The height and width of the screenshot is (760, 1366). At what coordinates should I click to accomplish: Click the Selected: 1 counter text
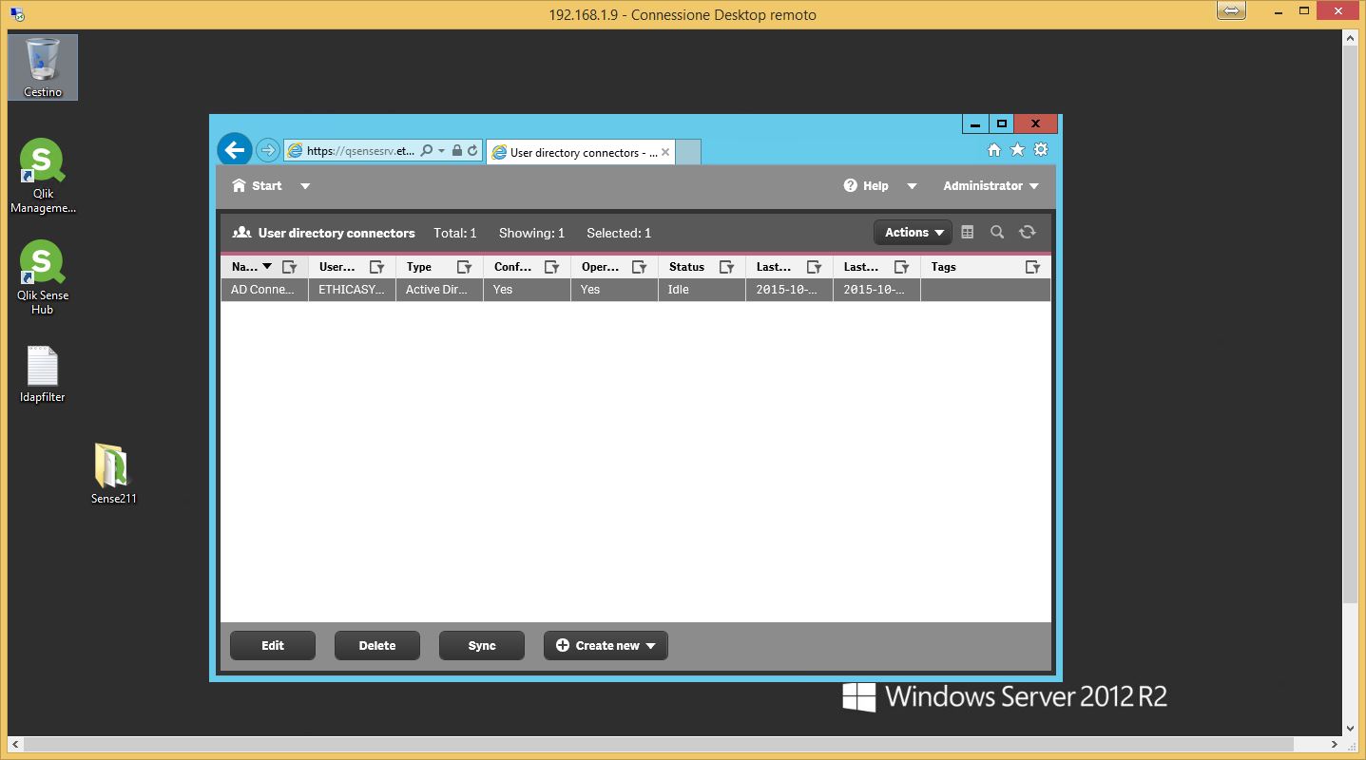[619, 233]
